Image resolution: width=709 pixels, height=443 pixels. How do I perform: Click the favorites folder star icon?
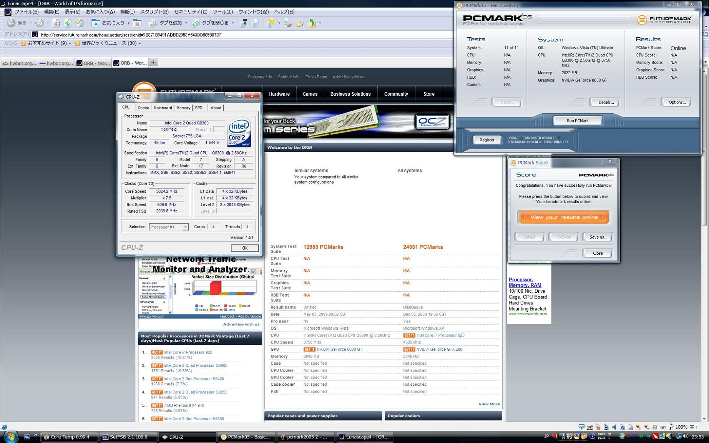tap(96, 23)
